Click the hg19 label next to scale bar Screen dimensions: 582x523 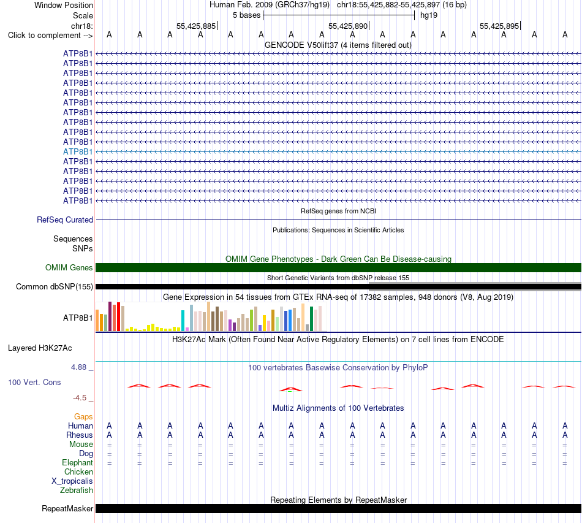point(429,15)
